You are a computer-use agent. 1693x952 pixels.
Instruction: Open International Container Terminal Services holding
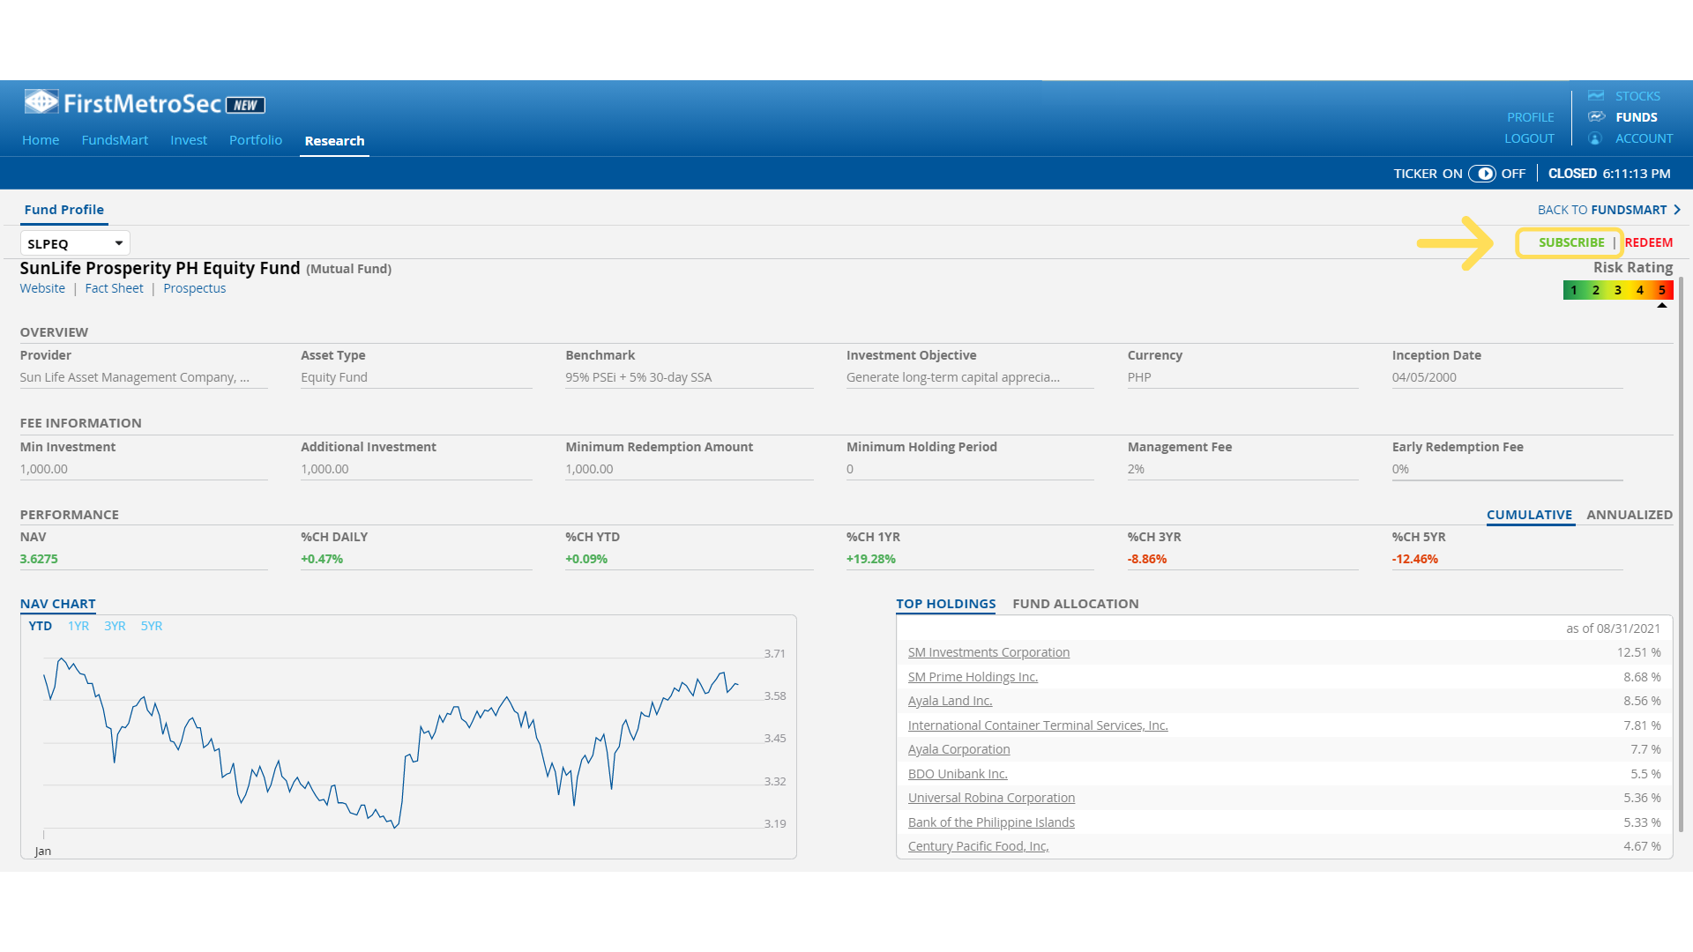(1038, 725)
